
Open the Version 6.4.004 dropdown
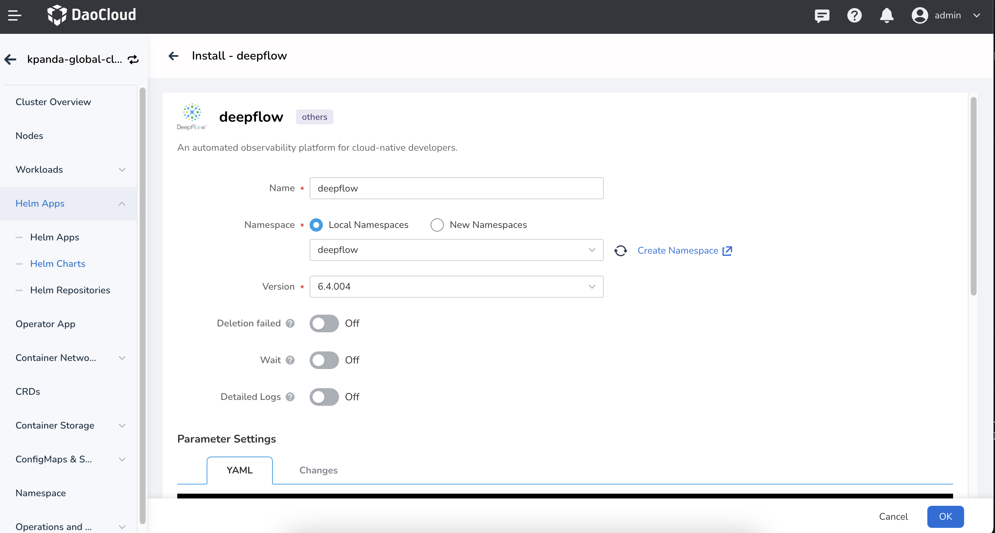[x=456, y=287]
